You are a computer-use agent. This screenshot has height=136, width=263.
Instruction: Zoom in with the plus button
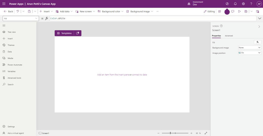tap(192, 133)
